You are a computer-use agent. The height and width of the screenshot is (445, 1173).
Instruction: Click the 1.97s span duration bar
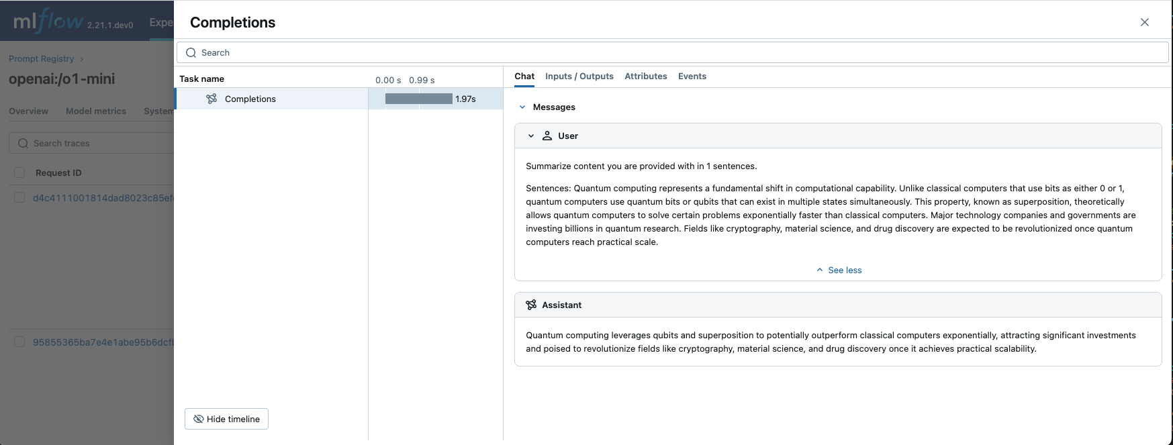click(x=418, y=99)
